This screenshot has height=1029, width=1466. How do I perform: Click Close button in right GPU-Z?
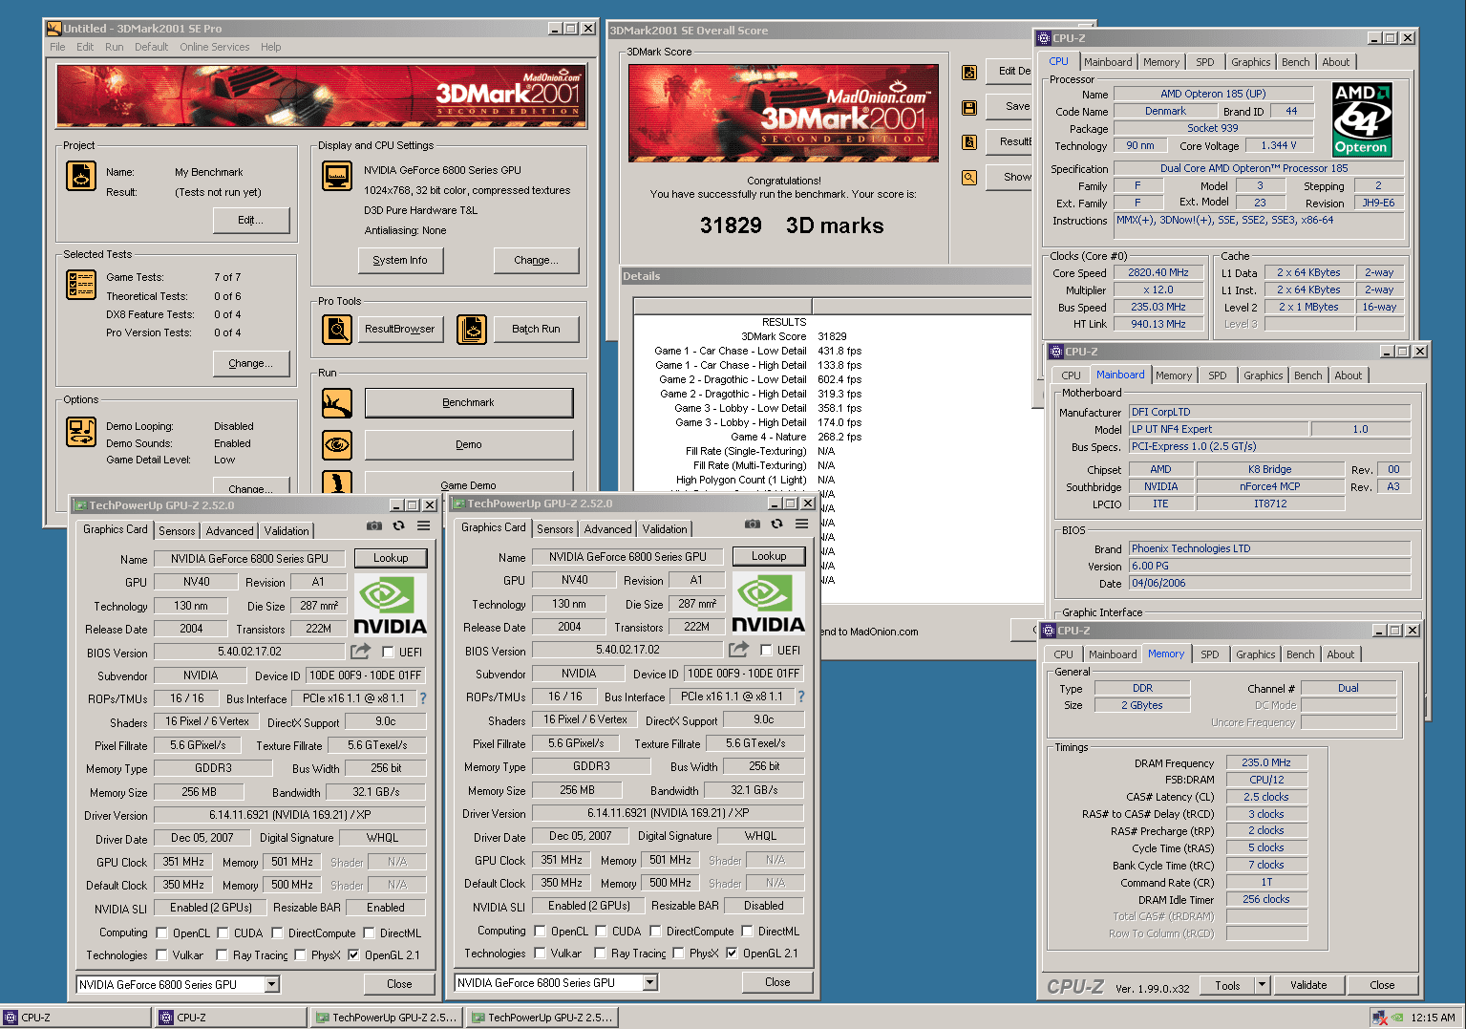click(777, 982)
